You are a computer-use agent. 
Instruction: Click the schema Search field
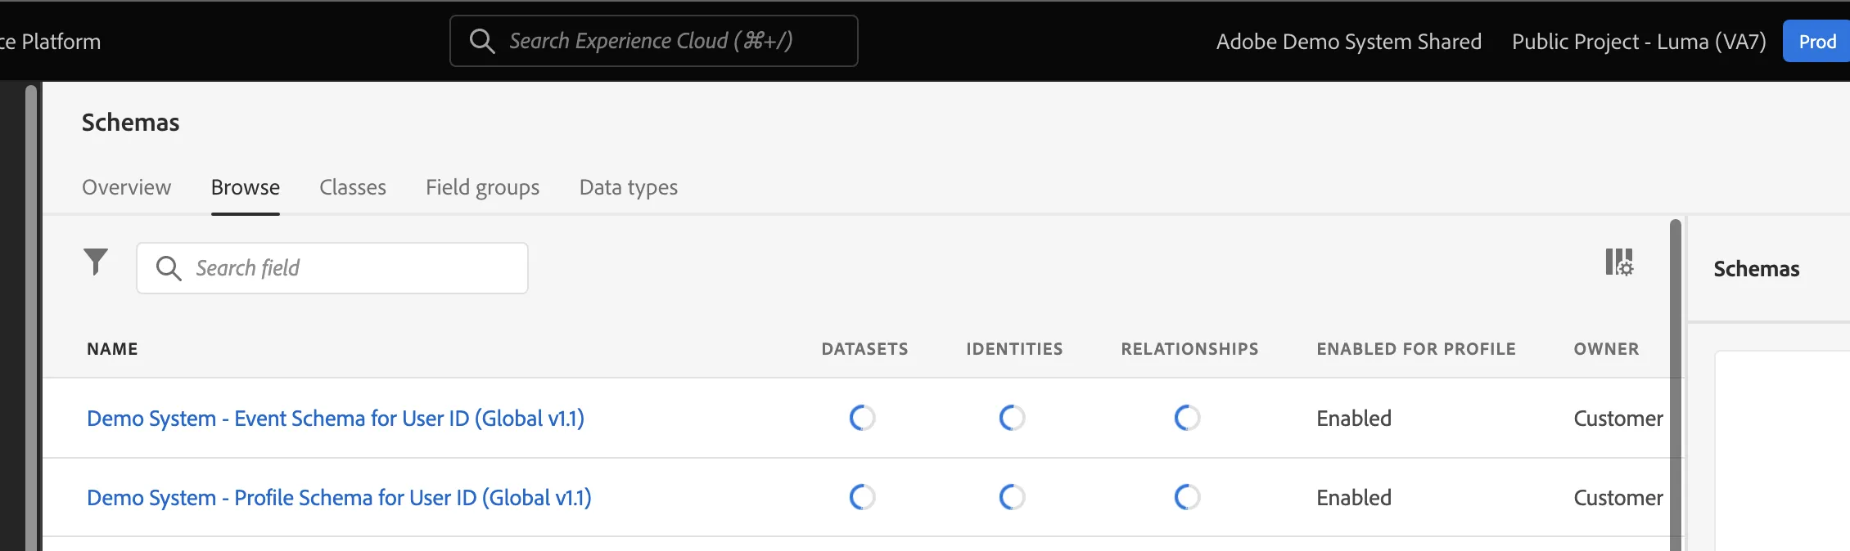coord(332,268)
